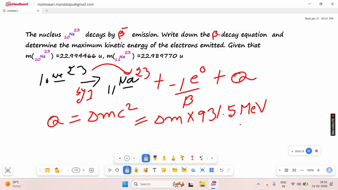Open the screenrec side tab

[x=333, y=125]
